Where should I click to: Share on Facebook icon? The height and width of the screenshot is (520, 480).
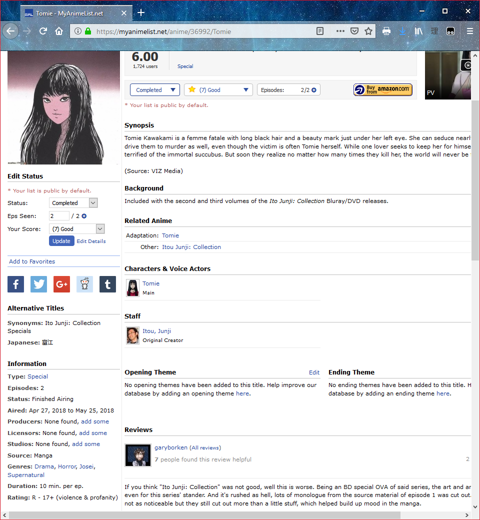(16, 284)
